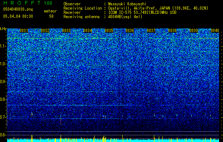Click the 0840 time marker

coord(215,31)
